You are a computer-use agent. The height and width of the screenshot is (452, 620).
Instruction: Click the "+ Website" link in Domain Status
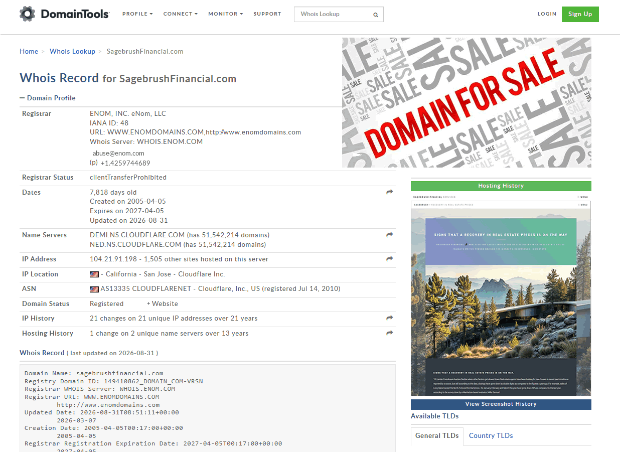click(163, 304)
